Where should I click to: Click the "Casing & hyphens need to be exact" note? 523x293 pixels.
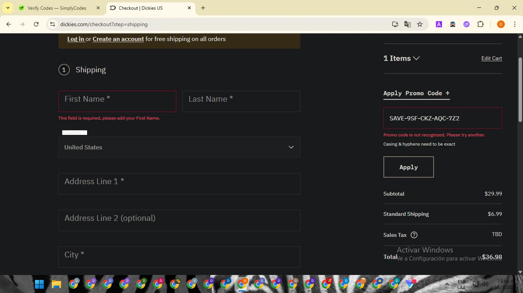coord(419,144)
